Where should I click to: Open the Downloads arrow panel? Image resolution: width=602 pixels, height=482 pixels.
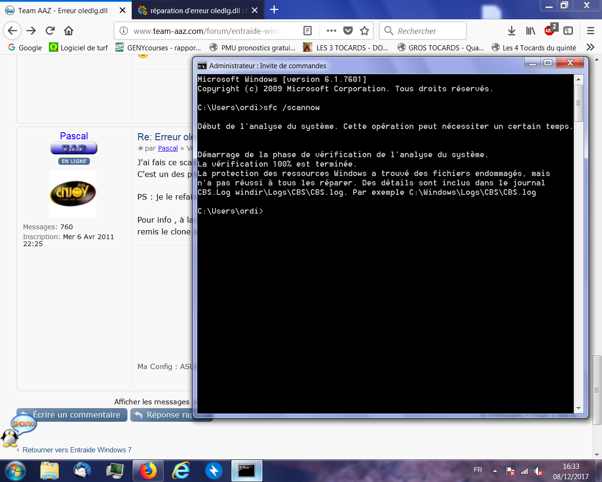[x=512, y=31]
